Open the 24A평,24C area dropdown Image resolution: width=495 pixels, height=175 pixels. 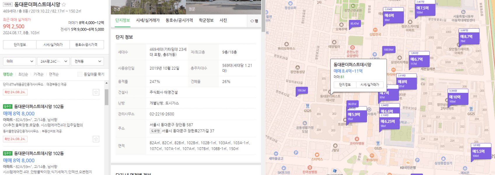pyautogui.click(x=53, y=61)
